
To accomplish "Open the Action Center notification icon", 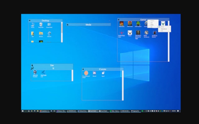I will click(178, 111).
